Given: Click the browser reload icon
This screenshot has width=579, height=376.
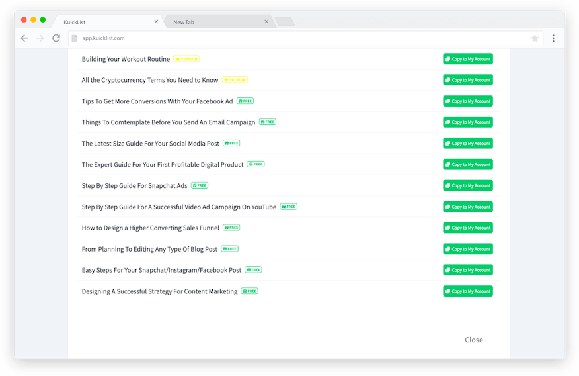Looking at the screenshot, I should 56,38.
